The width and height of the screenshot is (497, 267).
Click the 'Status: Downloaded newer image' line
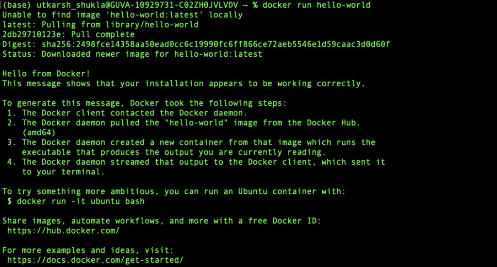point(132,54)
